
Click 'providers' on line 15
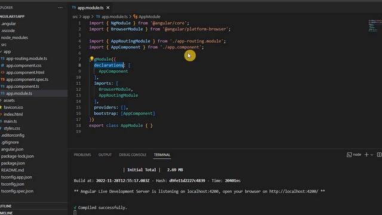pyautogui.click(x=105, y=107)
